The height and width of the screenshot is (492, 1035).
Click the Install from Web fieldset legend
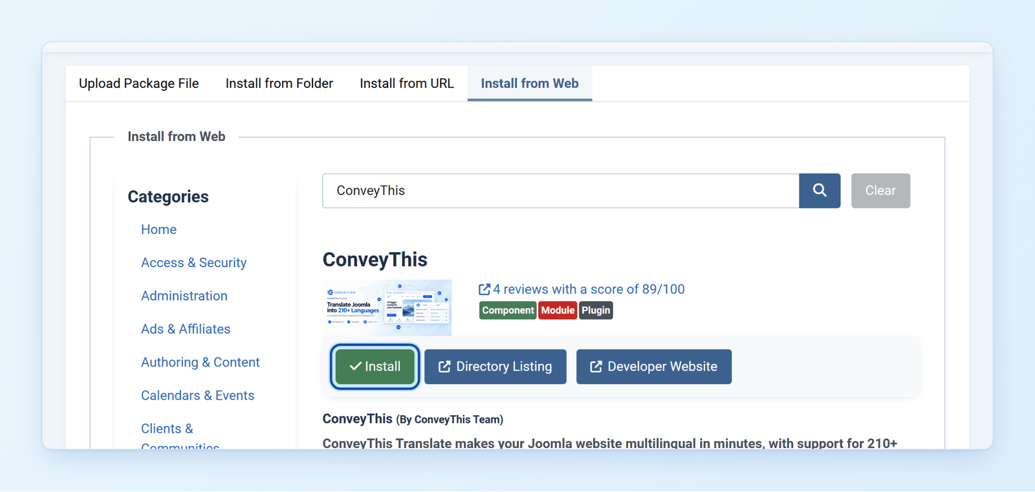177,136
